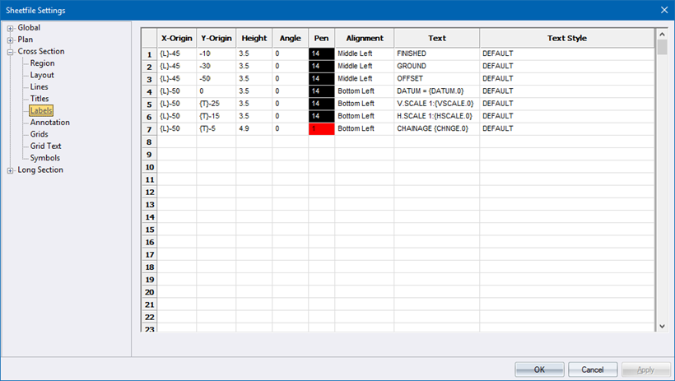The image size is (675, 381).
Task: Open the Layout settings item
Action: click(42, 75)
